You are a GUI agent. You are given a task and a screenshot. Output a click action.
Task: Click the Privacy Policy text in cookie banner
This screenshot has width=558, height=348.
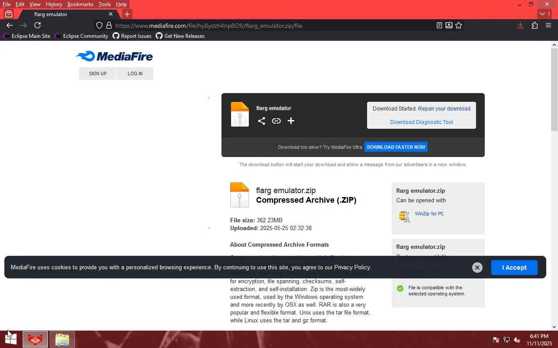coord(352,268)
